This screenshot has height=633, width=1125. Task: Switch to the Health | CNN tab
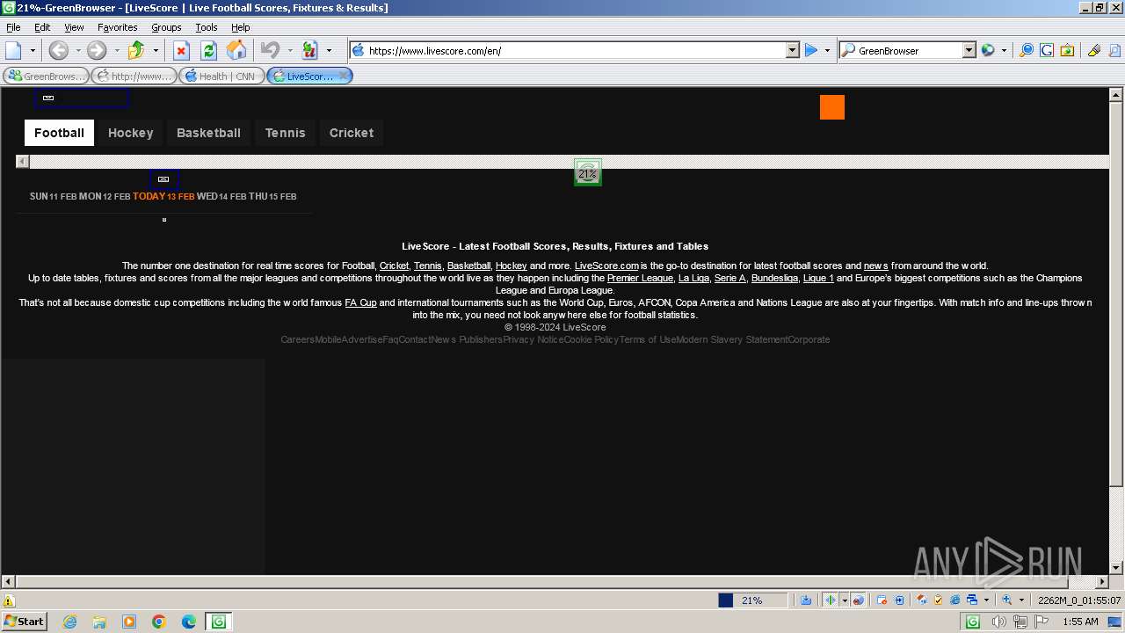[x=221, y=76]
